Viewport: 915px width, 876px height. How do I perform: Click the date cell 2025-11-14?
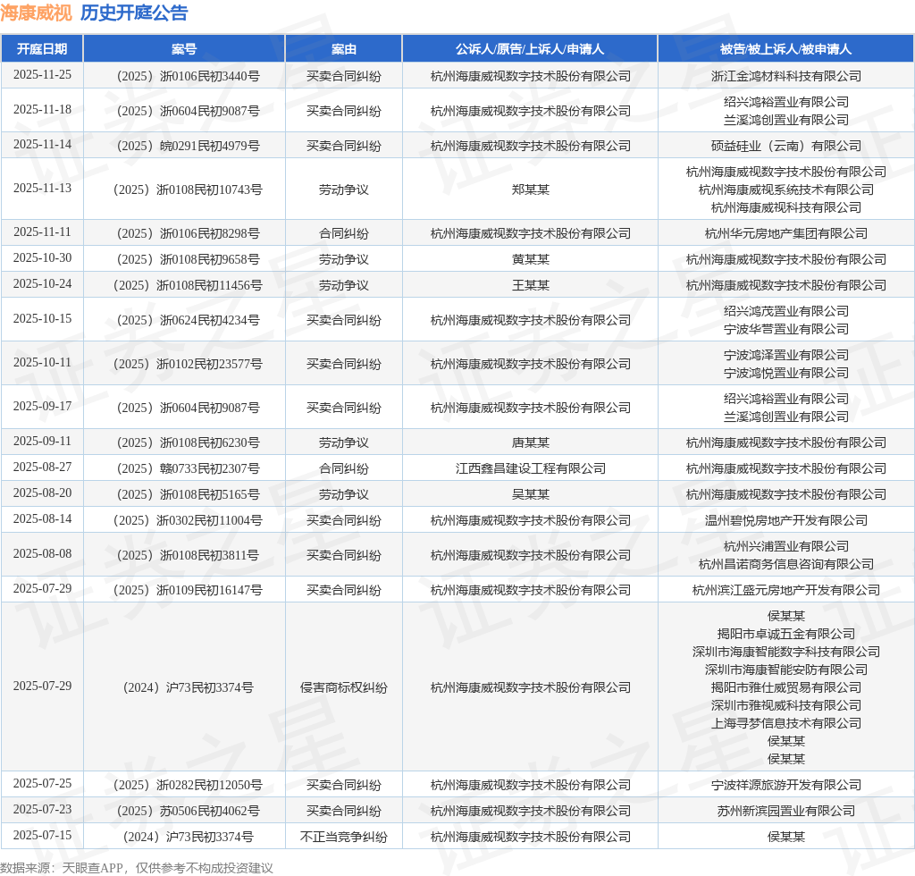[x=42, y=144]
